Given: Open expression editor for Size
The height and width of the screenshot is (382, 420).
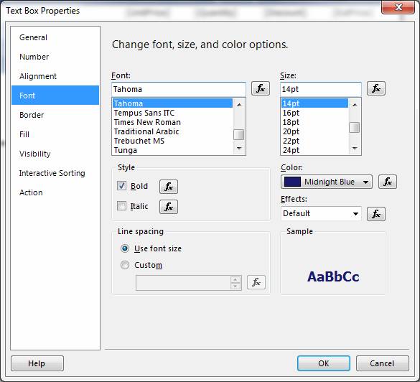Looking at the screenshot, I should click(x=375, y=88).
